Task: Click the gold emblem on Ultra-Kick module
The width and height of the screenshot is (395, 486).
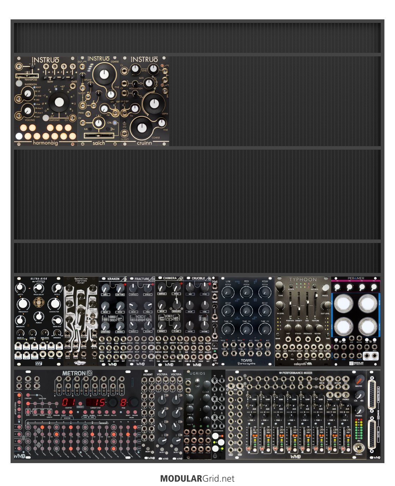Action: tap(38, 302)
